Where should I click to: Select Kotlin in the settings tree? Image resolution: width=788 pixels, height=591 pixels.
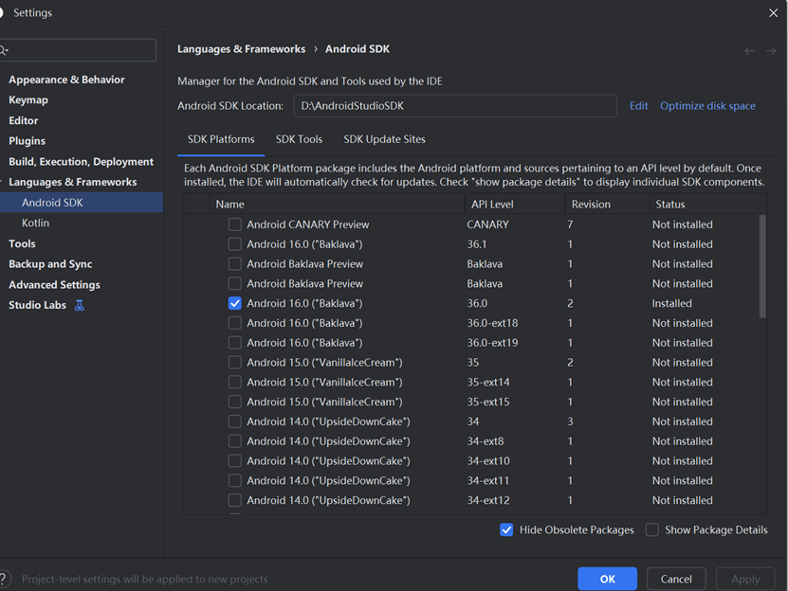[36, 223]
